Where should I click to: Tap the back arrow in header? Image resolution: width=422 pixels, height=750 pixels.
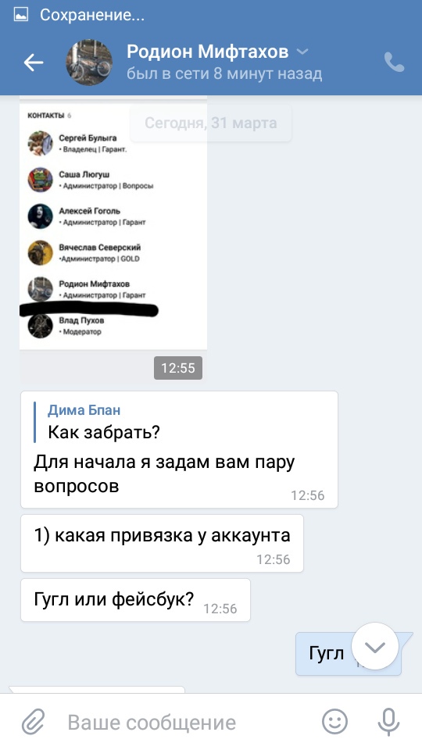click(x=34, y=62)
